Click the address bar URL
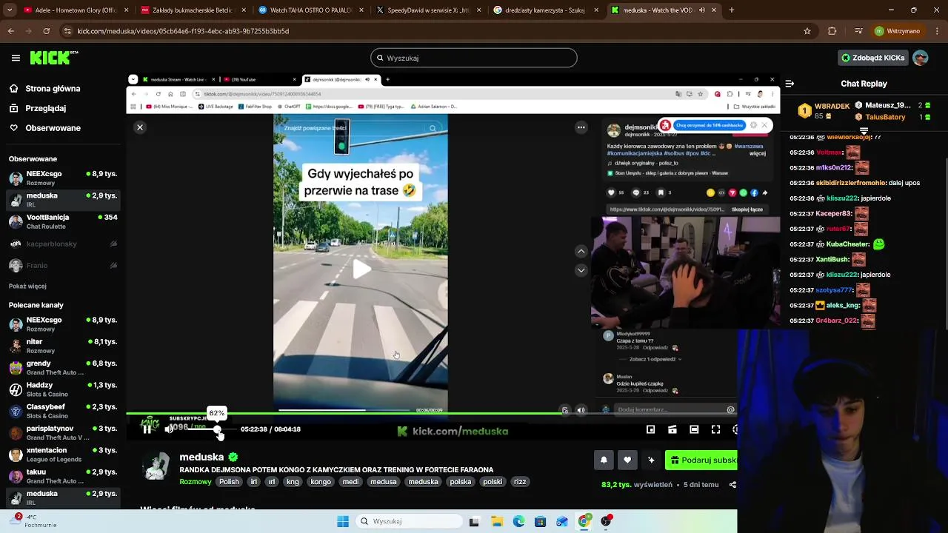This screenshot has height=533, width=948. coord(183,31)
